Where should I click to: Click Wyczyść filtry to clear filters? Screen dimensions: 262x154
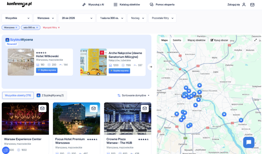tap(51, 28)
